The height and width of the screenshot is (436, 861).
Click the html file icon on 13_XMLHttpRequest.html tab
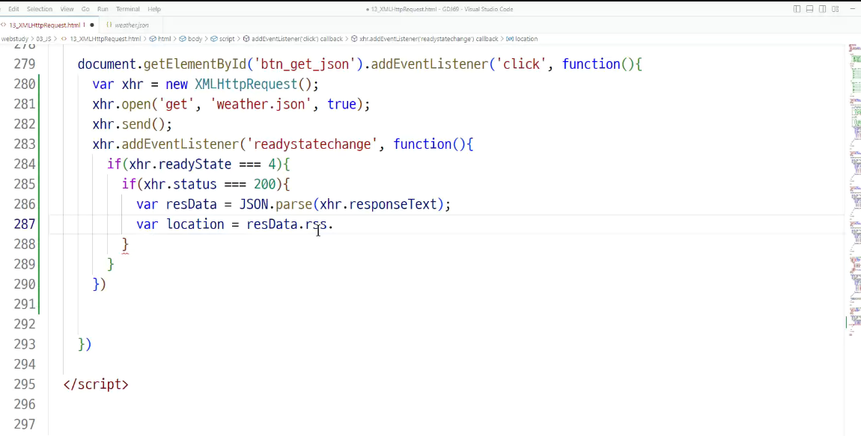click(x=3, y=25)
